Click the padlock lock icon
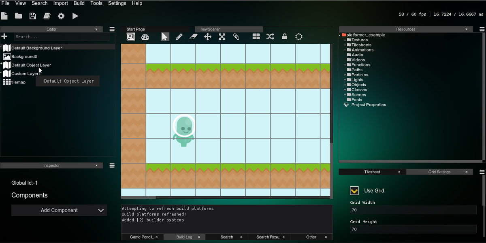This screenshot has height=243, width=486. [284, 37]
